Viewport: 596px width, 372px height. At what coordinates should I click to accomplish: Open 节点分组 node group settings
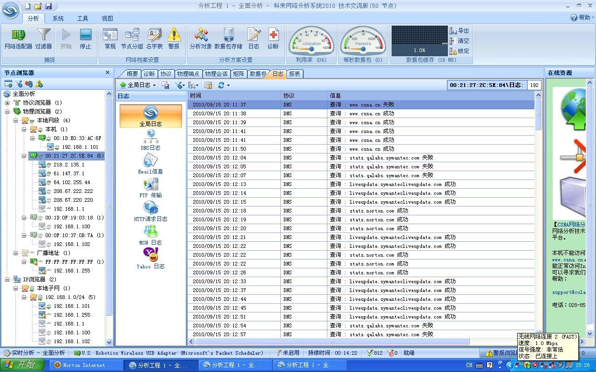132,38
